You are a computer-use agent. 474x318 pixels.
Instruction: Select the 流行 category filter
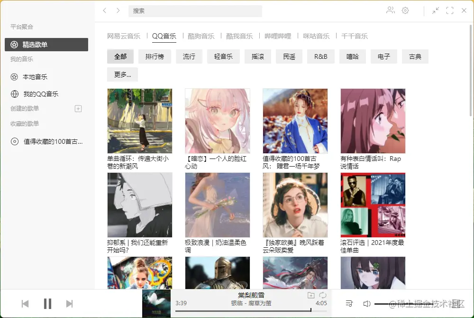(x=189, y=56)
